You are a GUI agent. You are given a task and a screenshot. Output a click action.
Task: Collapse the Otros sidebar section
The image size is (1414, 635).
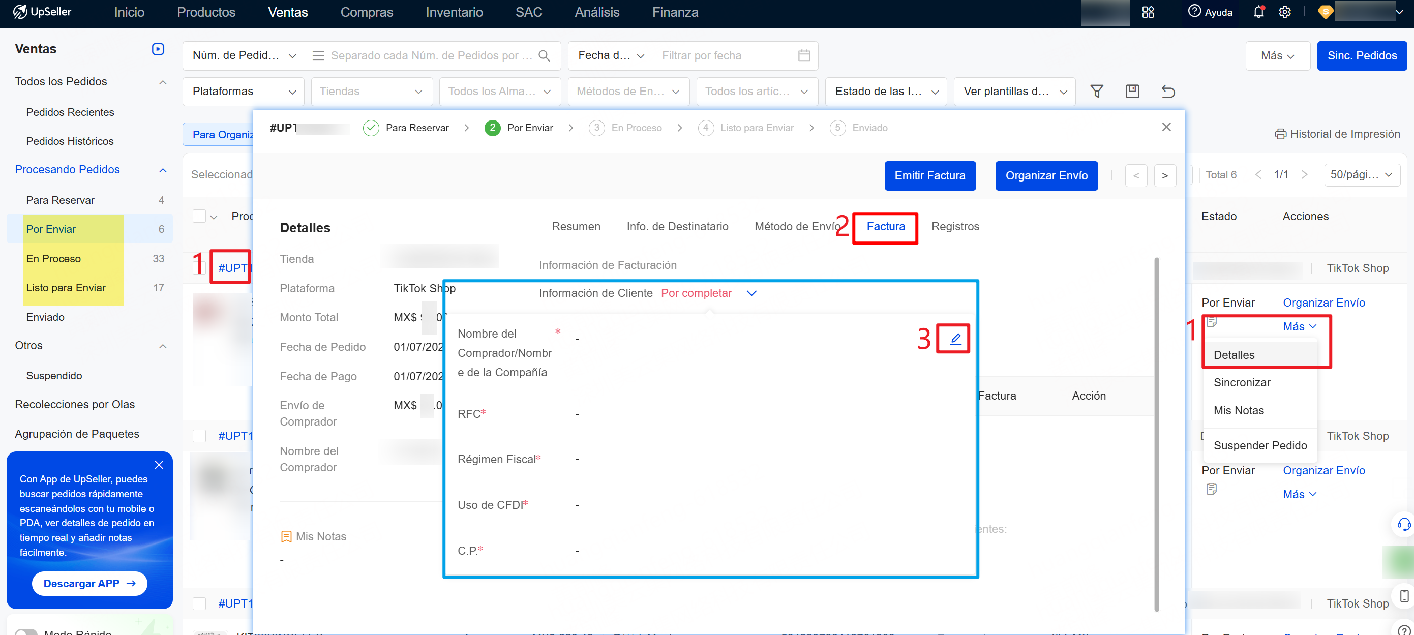163,346
